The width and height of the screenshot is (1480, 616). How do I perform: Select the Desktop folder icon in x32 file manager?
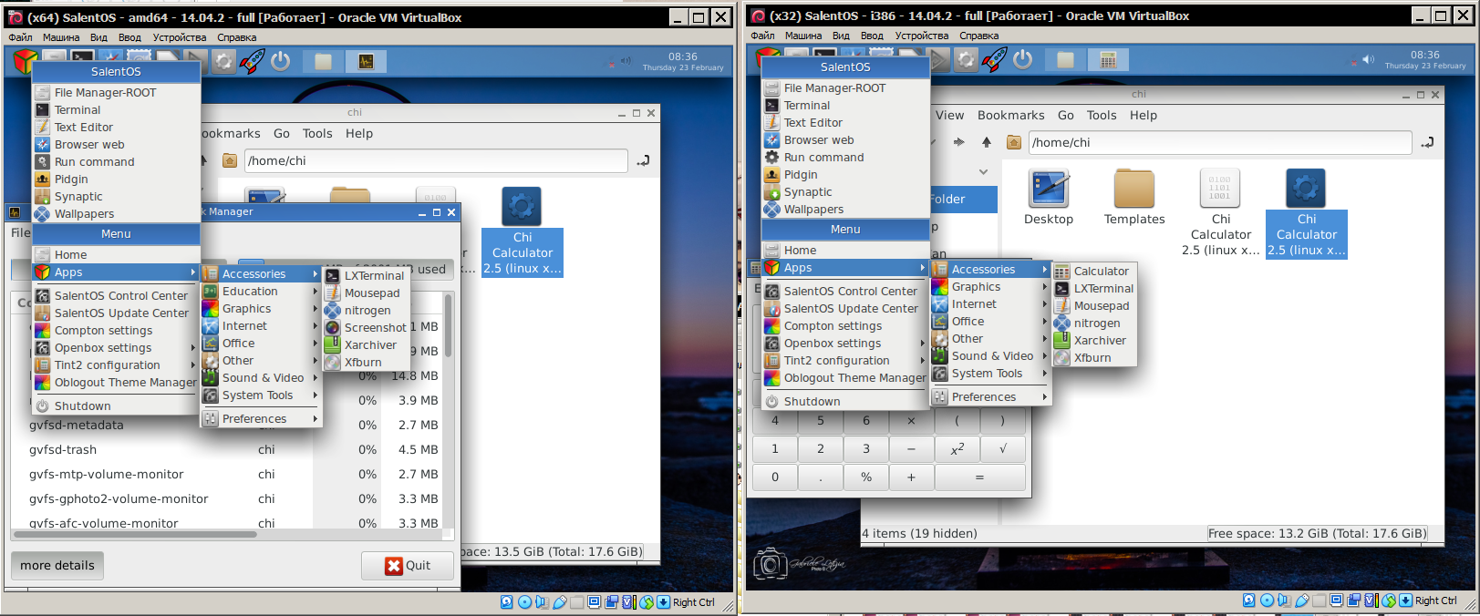pos(1049,189)
